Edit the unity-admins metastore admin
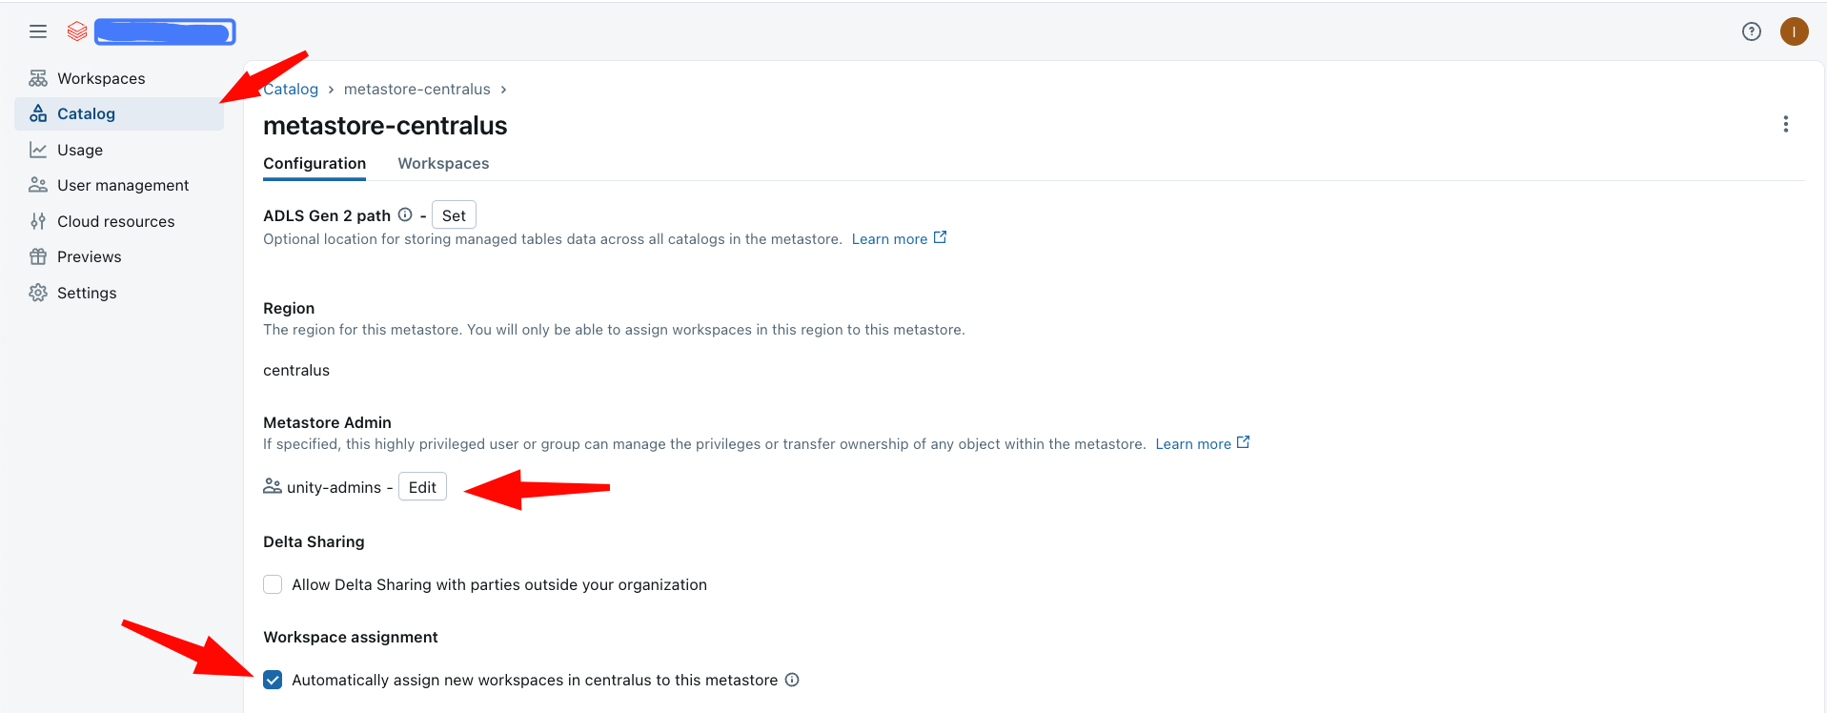The height and width of the screenshot is (713, 1827). point(422,487)
